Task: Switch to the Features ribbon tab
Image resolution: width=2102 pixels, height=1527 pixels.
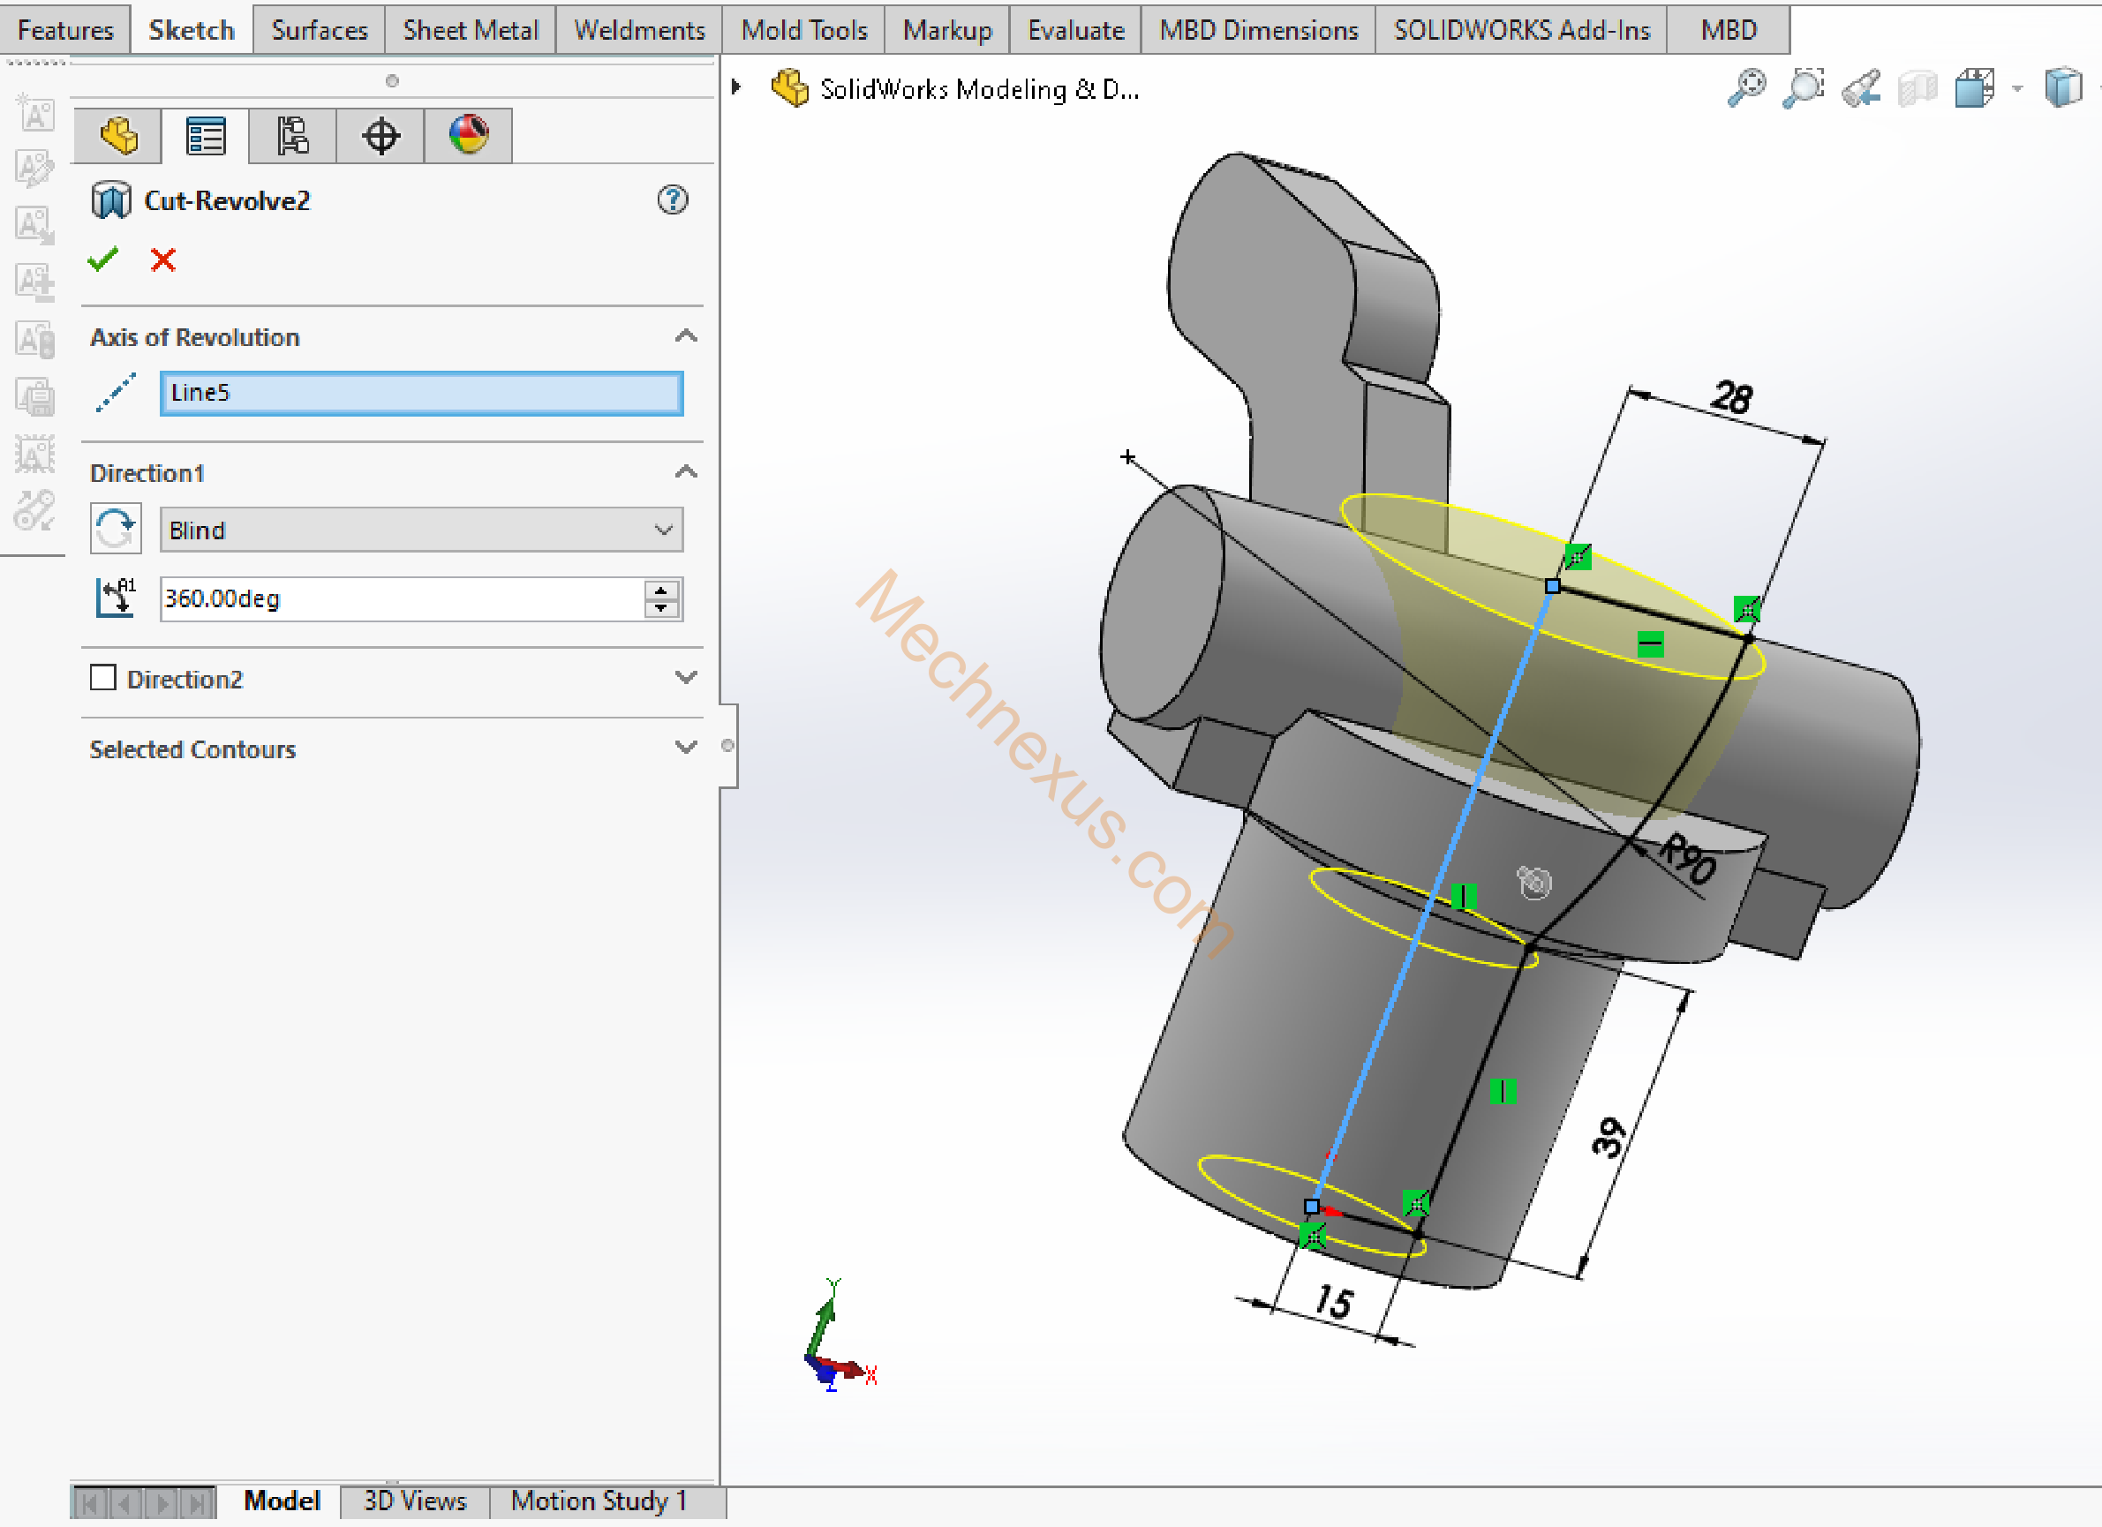Action: tap(64, 30)
